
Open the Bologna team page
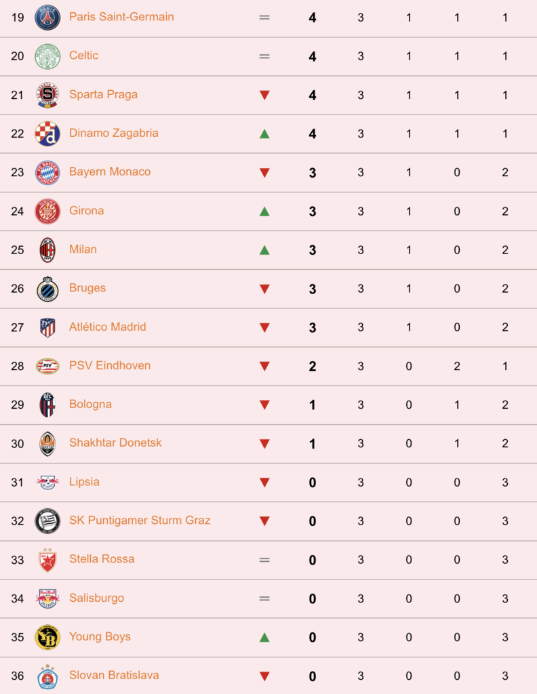(x=90, y=404)
